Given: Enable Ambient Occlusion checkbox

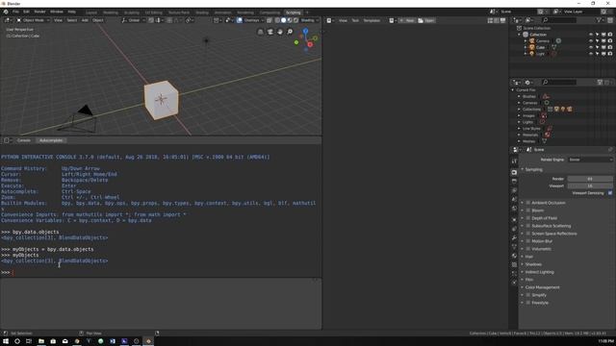Looking at the screenshot, I should click(x=528, y=203).
